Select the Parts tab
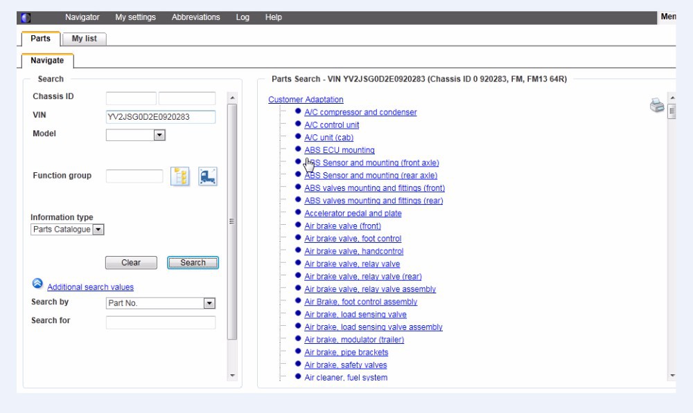Screen dimensions: 693x413 [41, 38]
